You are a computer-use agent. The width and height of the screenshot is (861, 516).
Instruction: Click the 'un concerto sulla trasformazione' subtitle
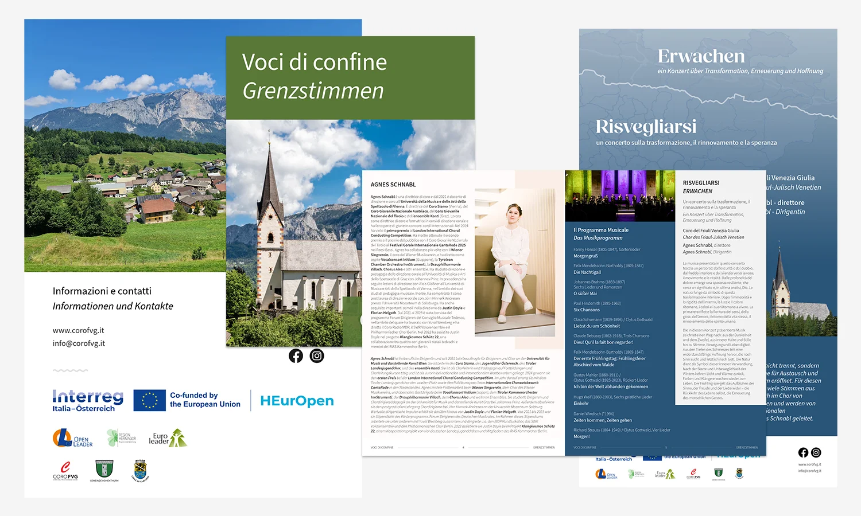(686, 143)
